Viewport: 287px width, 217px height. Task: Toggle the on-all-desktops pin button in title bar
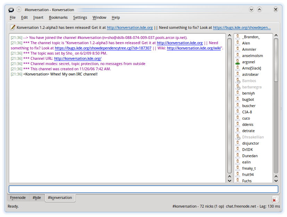click(19, 9)
